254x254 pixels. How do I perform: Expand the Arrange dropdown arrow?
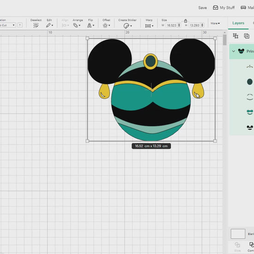tap(79, 25)
